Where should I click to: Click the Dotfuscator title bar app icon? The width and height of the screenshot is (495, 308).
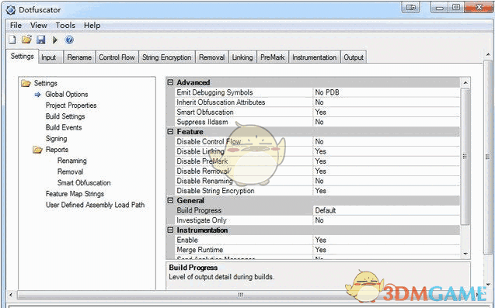click(10, 10)
